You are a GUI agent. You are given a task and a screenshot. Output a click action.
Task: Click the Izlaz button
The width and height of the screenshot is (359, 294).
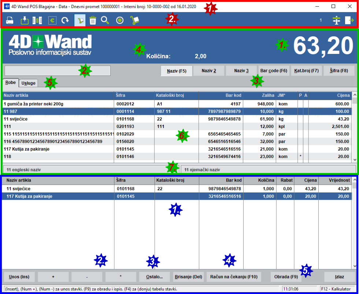coord(340,277)
